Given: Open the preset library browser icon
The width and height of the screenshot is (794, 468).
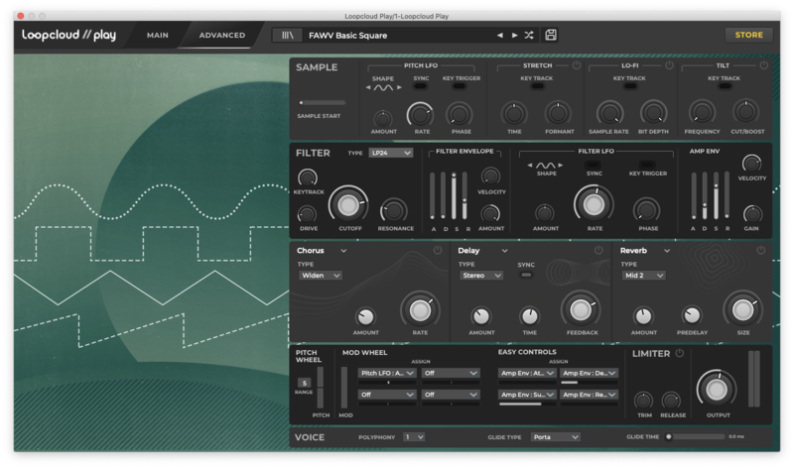Looking at the screenshot, I should coord(289,35).
